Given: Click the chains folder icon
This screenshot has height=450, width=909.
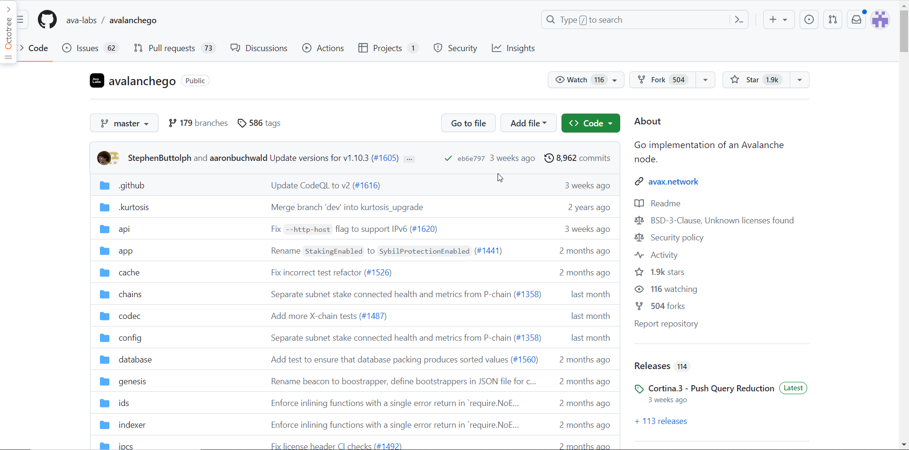Looking at the screenshot, I should point(105,294).
